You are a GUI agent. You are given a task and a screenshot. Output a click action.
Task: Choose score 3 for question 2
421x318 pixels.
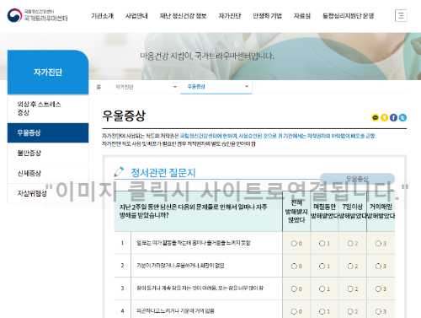378,266
